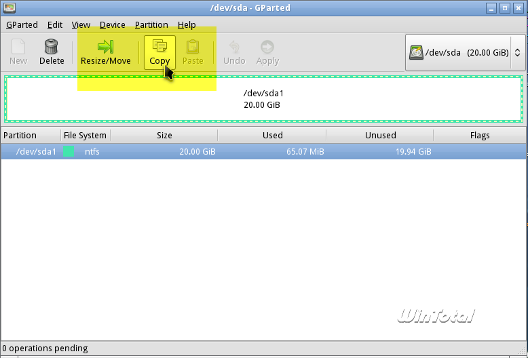Click the ntfs file system text
528x358 pixels.
(92, 151)
